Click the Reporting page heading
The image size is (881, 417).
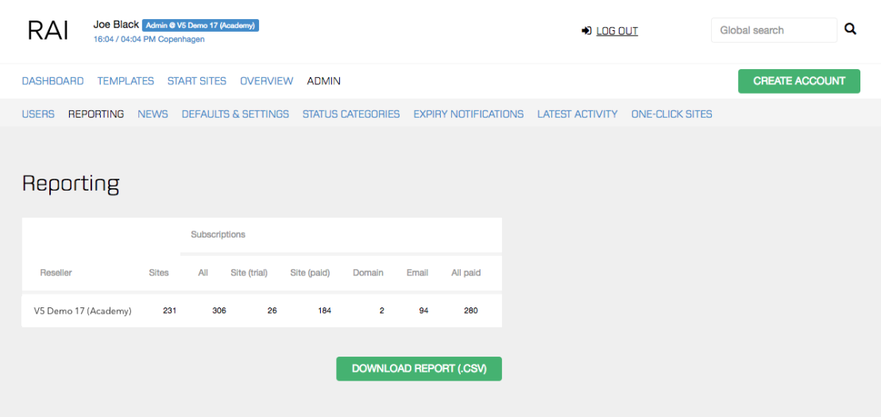click(71, 184)
